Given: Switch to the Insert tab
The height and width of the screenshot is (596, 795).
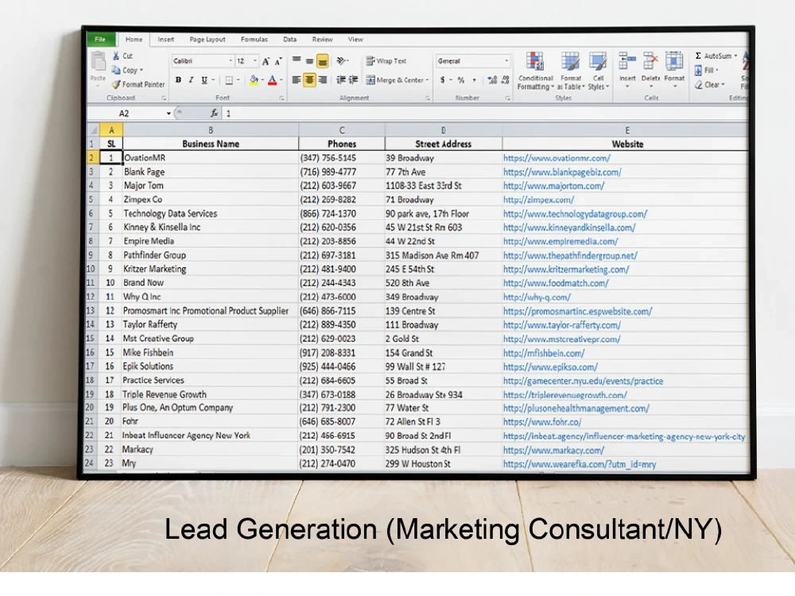Looking at the screenshot, I should (x=166, y=39).
